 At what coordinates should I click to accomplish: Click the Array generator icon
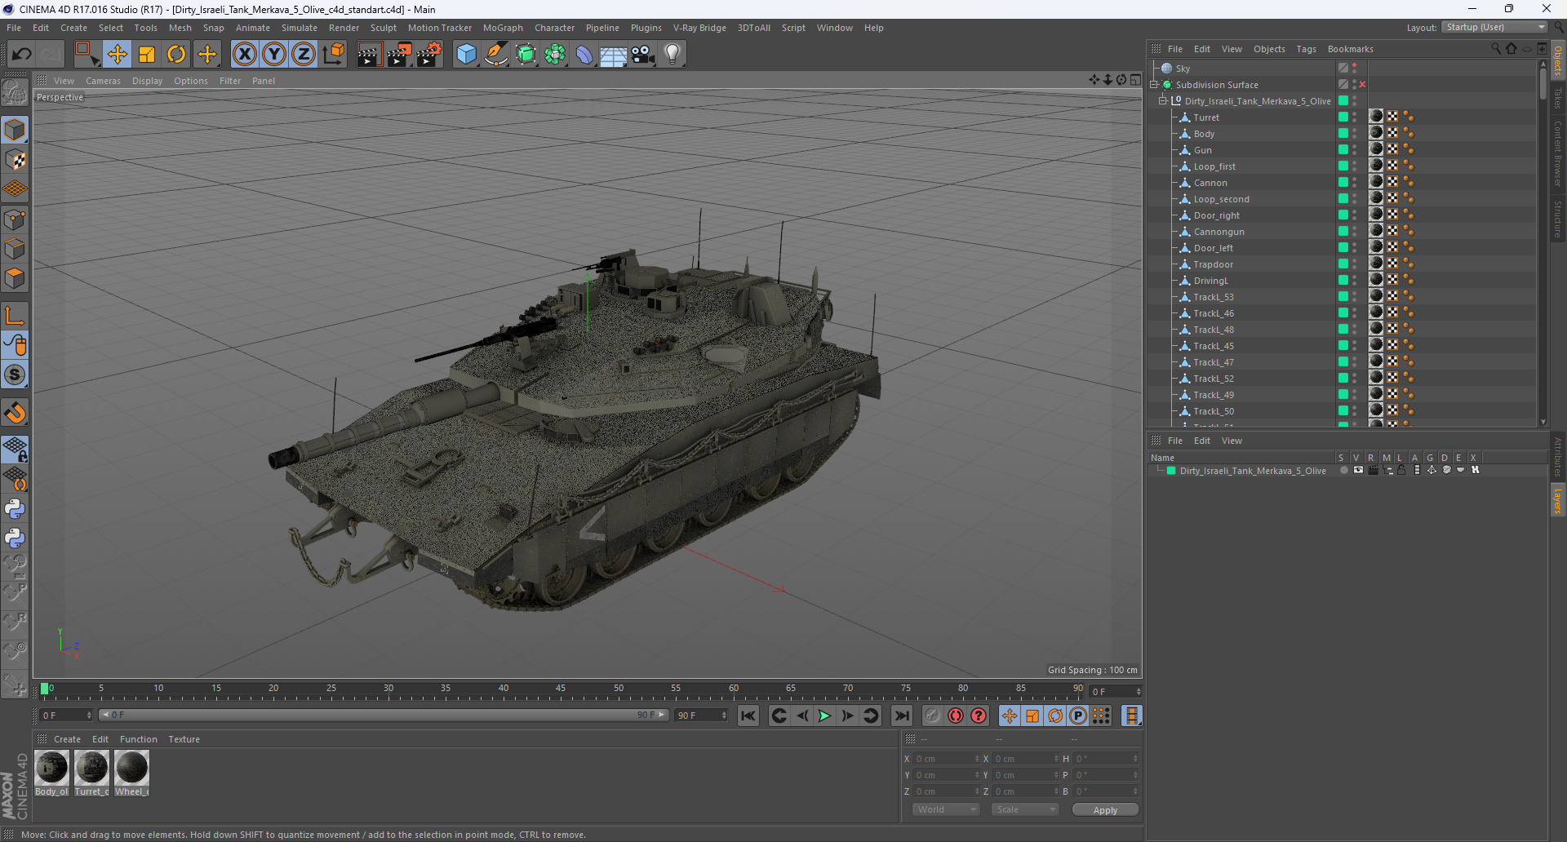click(x=555, y=55)
